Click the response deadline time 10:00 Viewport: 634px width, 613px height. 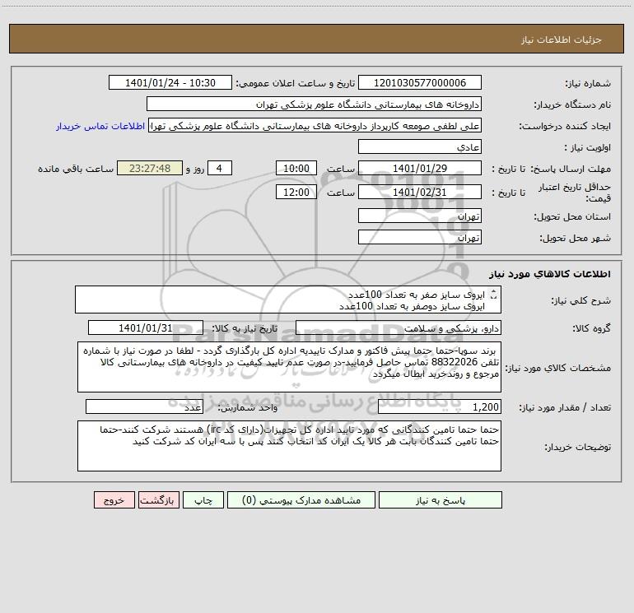[x=296, y=168]
